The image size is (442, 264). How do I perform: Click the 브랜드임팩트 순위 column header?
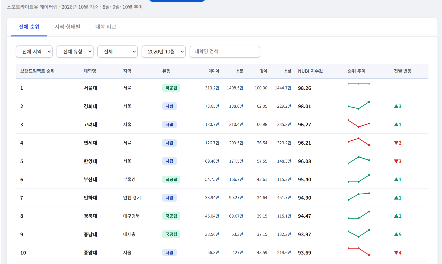[38, 71]
